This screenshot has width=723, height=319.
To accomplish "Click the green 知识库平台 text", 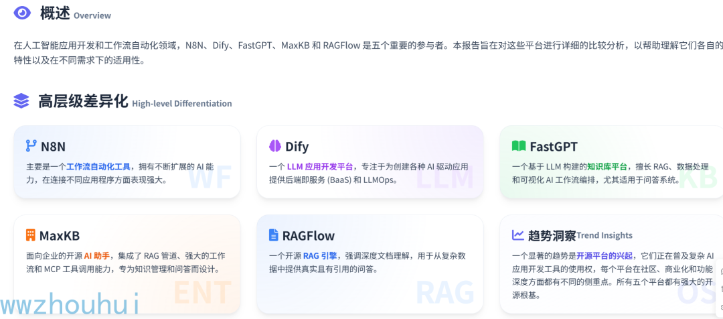I will pos(607,167).
